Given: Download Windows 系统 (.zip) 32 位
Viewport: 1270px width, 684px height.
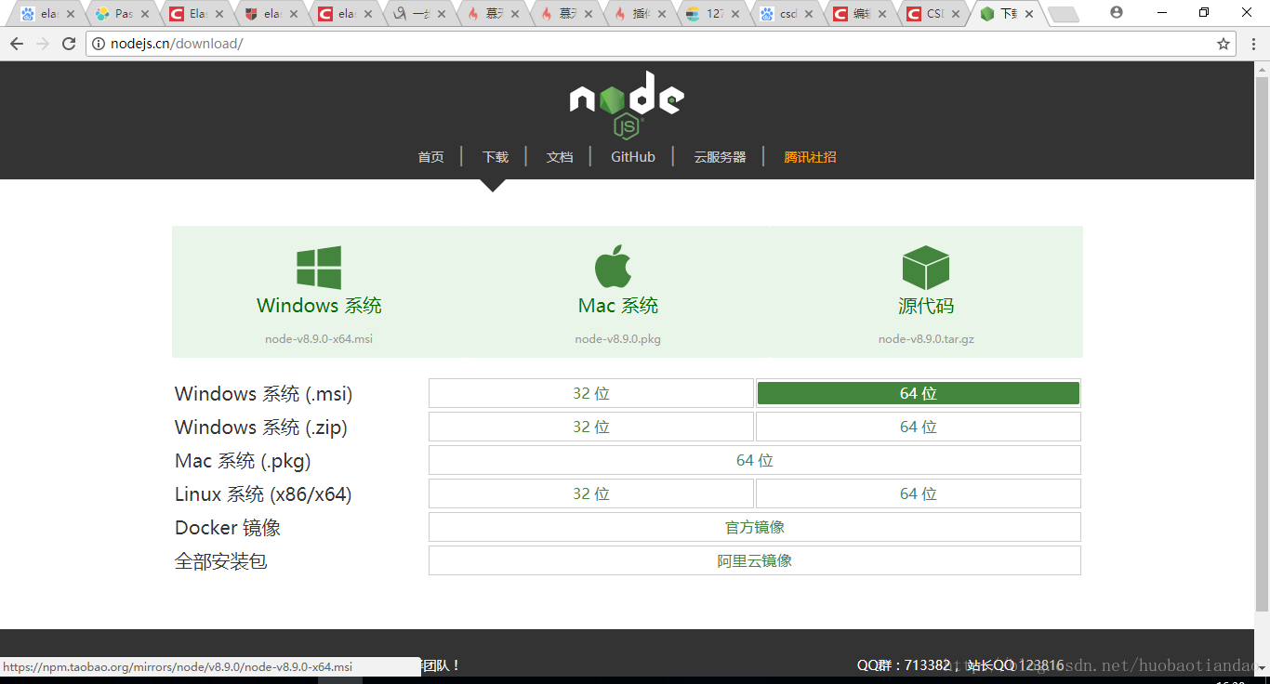Looking at the screenshot, I should point(591,427).
